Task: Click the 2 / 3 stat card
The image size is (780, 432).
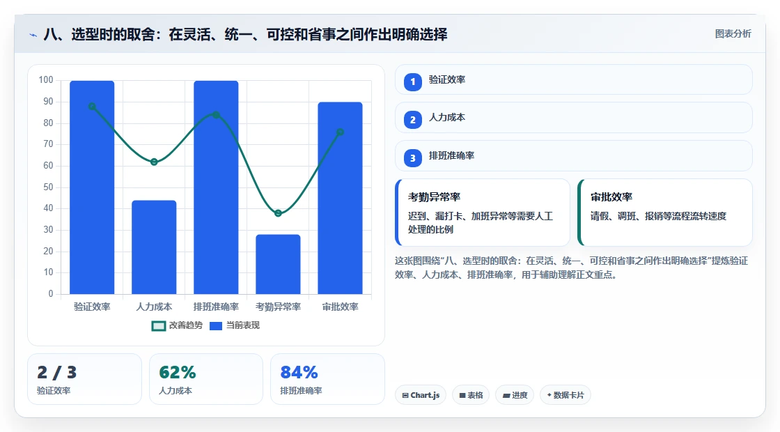Action: pos(84,379)
